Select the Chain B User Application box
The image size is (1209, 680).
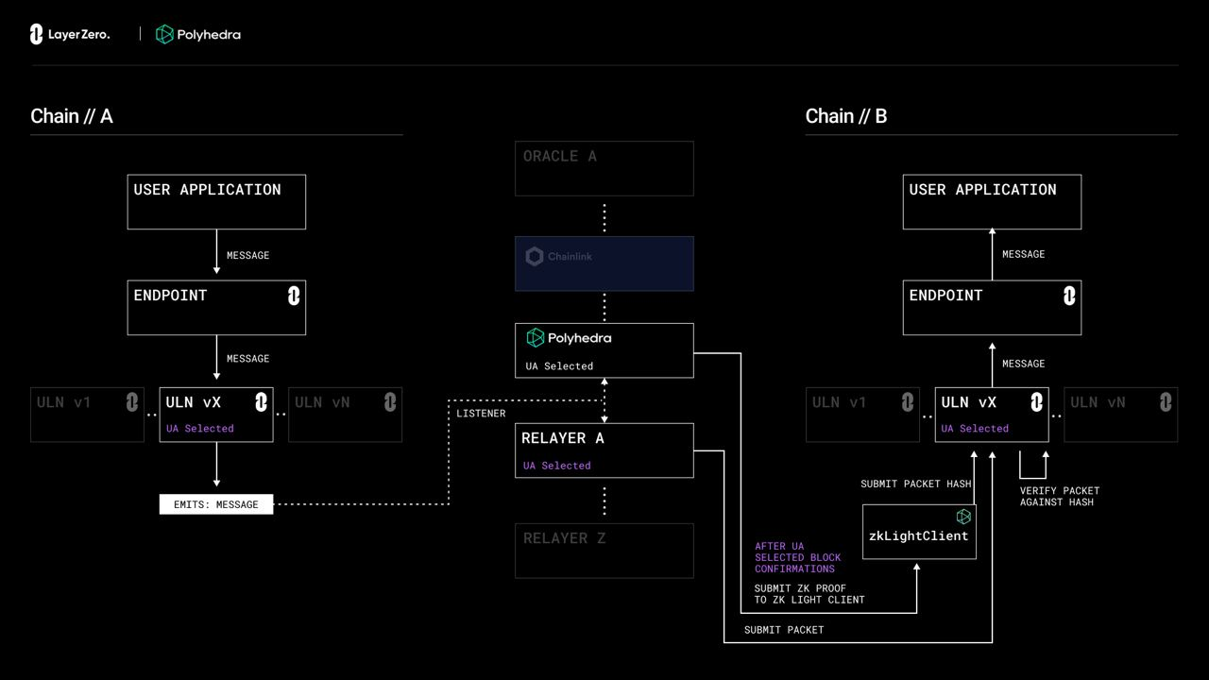click(x=992, y=201)
